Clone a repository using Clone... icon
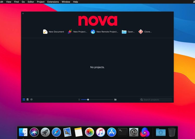 coord(141,32)
